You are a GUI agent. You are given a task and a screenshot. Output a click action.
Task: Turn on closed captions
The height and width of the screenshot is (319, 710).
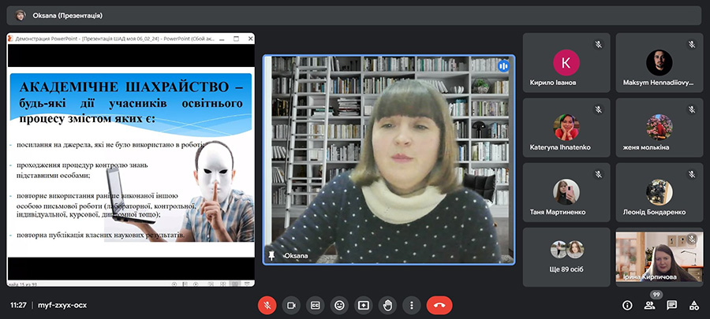pos(315,306)
